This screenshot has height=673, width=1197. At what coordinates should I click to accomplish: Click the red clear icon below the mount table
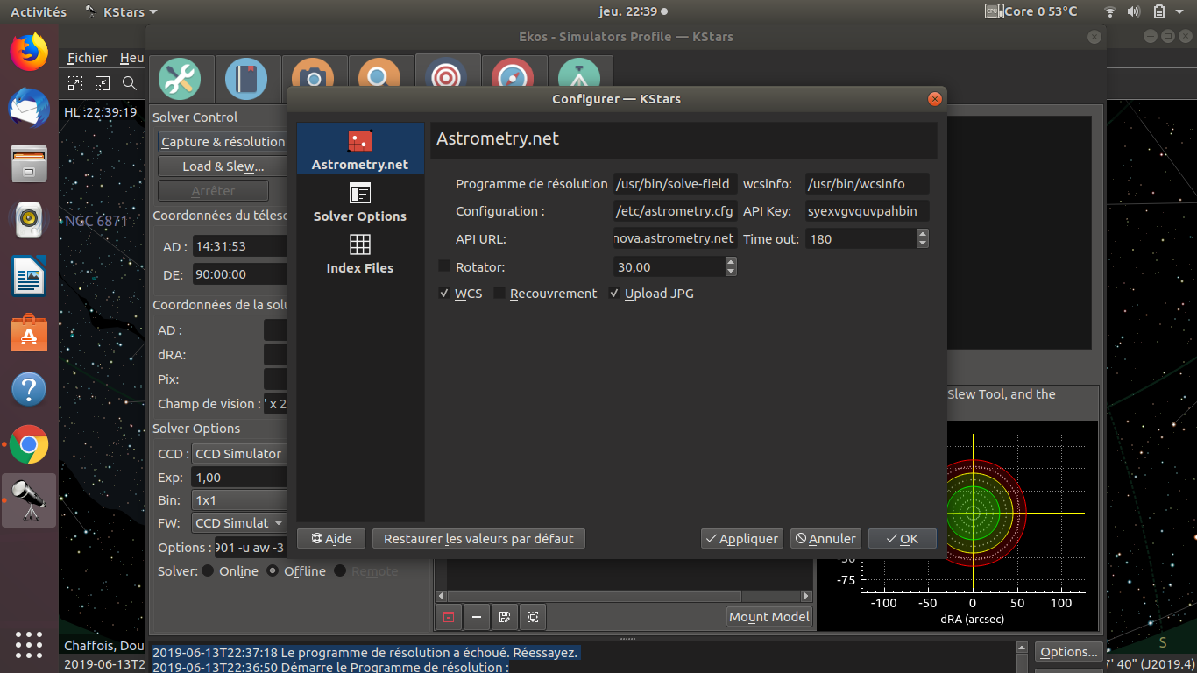(x=449, y=617)
